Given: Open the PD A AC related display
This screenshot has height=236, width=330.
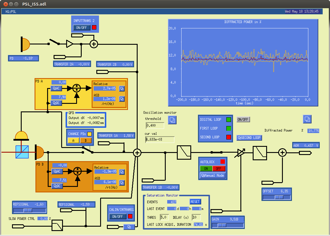Looking at the screenshot, I should pyautogui.click(x=57, y=88).
